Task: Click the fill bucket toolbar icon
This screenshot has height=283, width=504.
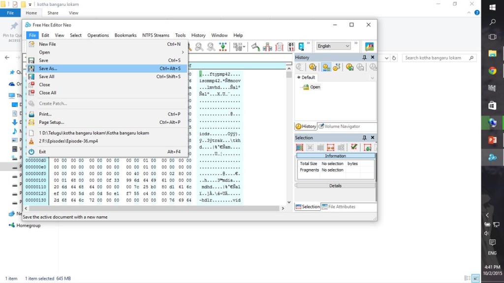Action: (x=255, y=47)
